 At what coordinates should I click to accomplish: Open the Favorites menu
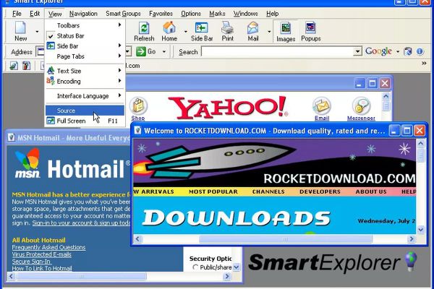[161, 14]
